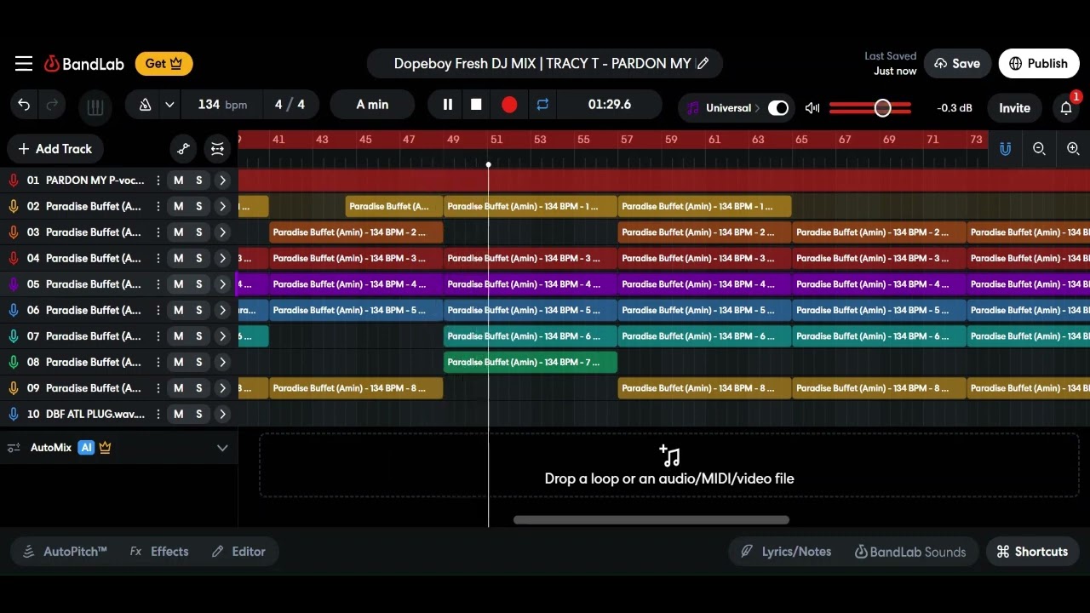Expand track 01 controls chevron

coord(222,180)
